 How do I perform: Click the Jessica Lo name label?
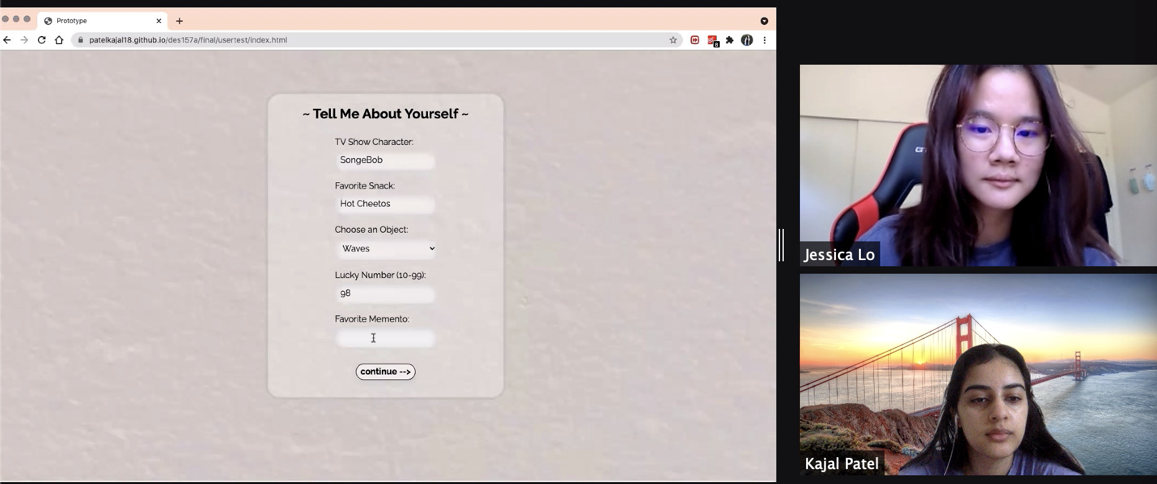tap(840, 254)
